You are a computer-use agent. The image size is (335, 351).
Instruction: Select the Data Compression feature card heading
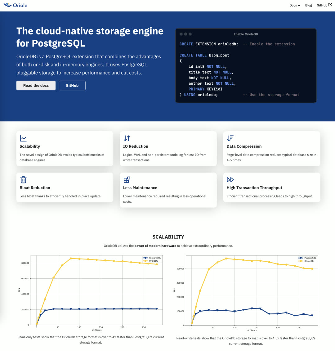tap(244, 146)
